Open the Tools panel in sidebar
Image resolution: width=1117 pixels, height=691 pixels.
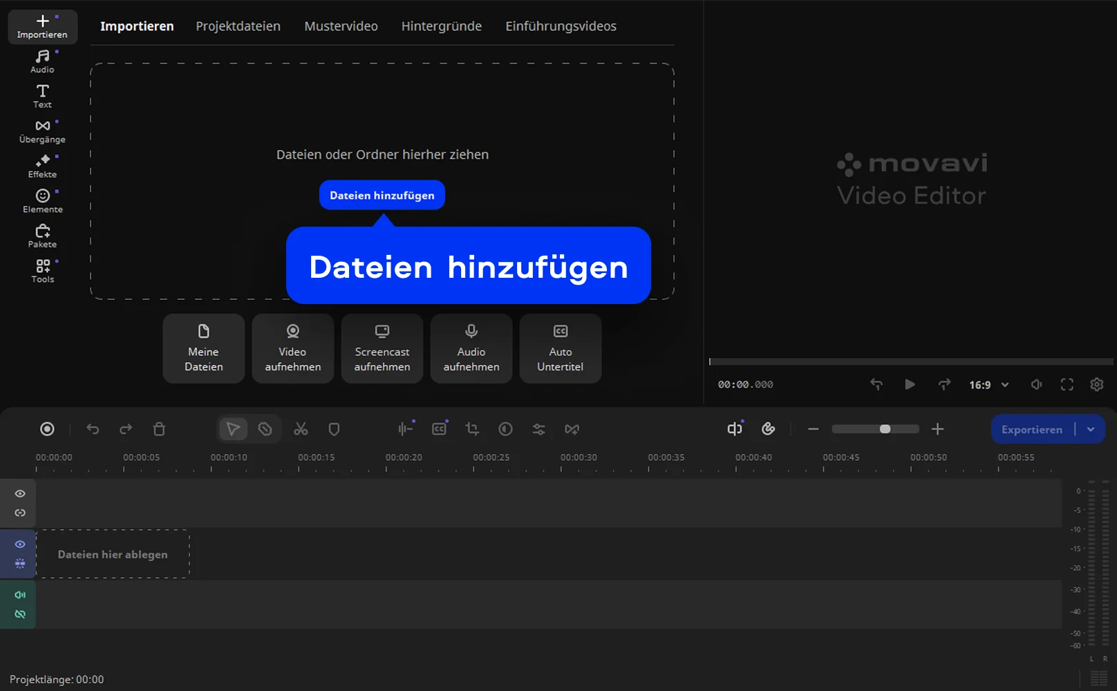[42, 271]
